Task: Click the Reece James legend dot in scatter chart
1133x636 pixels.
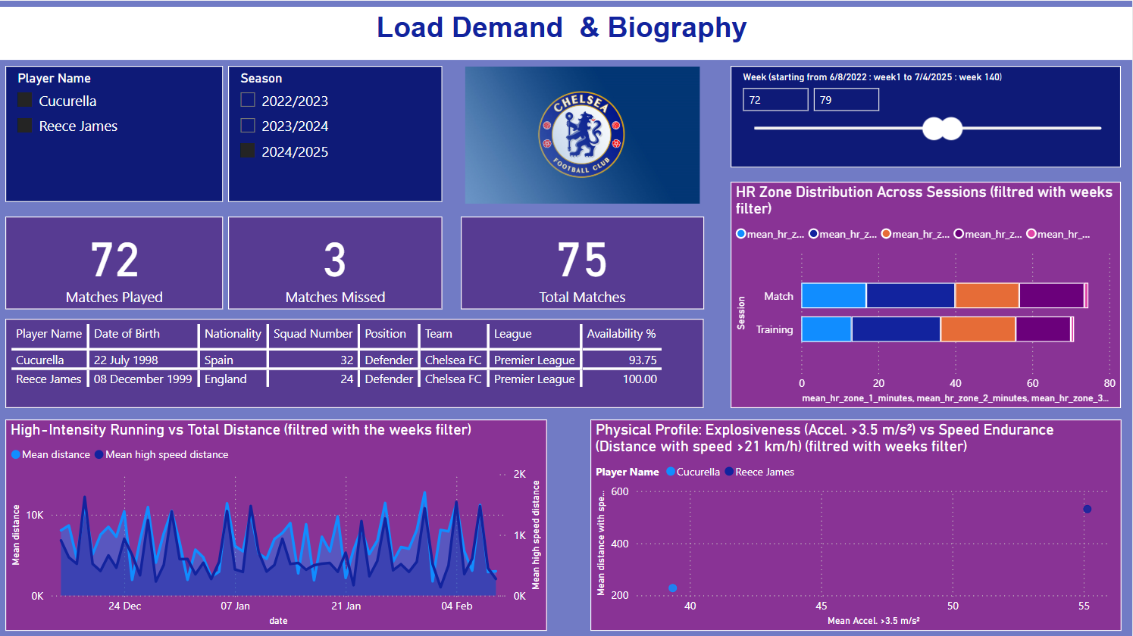Action: pos(729,472)
